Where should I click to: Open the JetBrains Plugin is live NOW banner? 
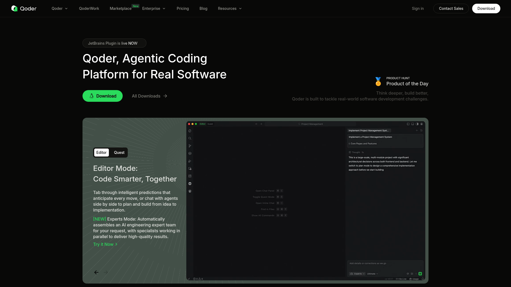click(114, 43)
